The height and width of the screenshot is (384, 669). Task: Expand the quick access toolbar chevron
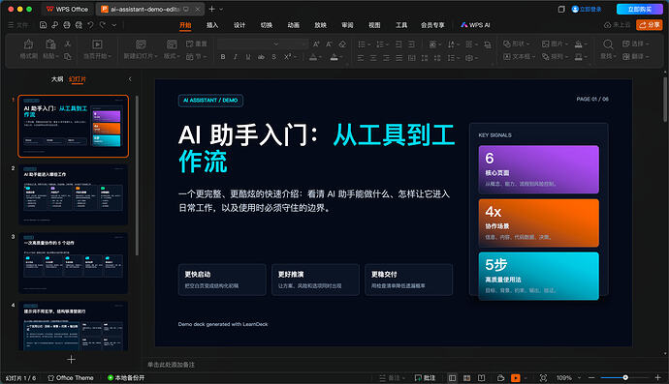(x=114, y=25)
